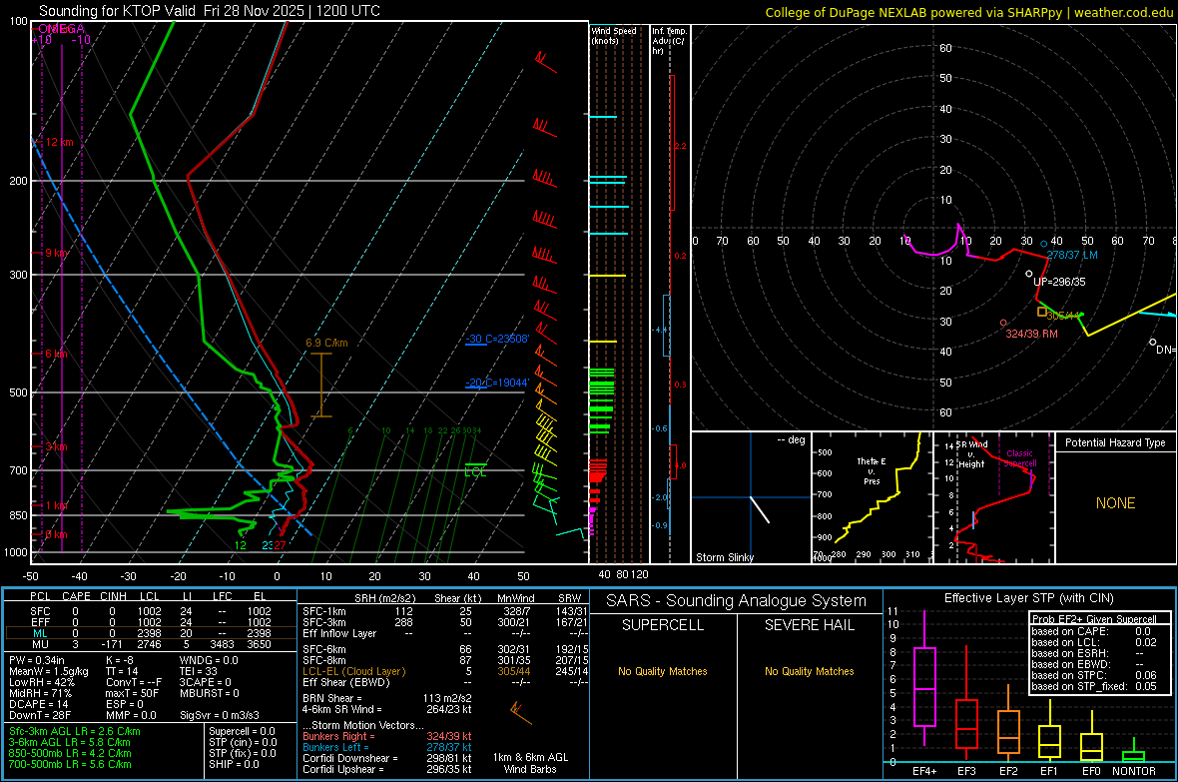
Task: Click the 700-500mb LR = 5.6 C/km value
Action: coord(70,764)
